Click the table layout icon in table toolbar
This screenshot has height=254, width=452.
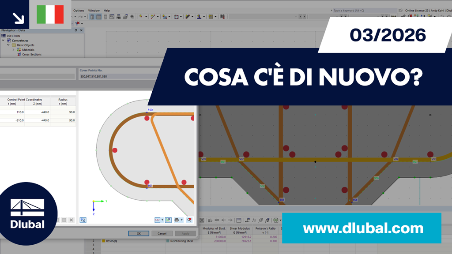[x=239, y=220]
